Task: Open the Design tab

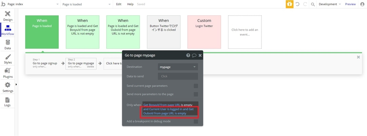Action: pos(8,16)
